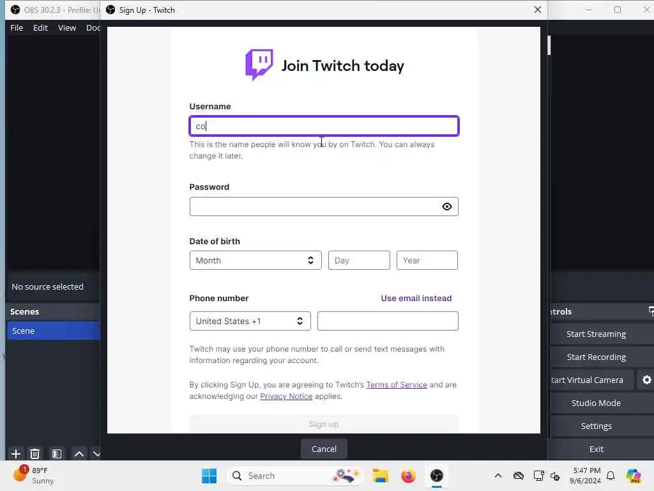Open the Copilot preview taskbar icon
Viewport: 654px width, 491px height.
tap(634, 476)
